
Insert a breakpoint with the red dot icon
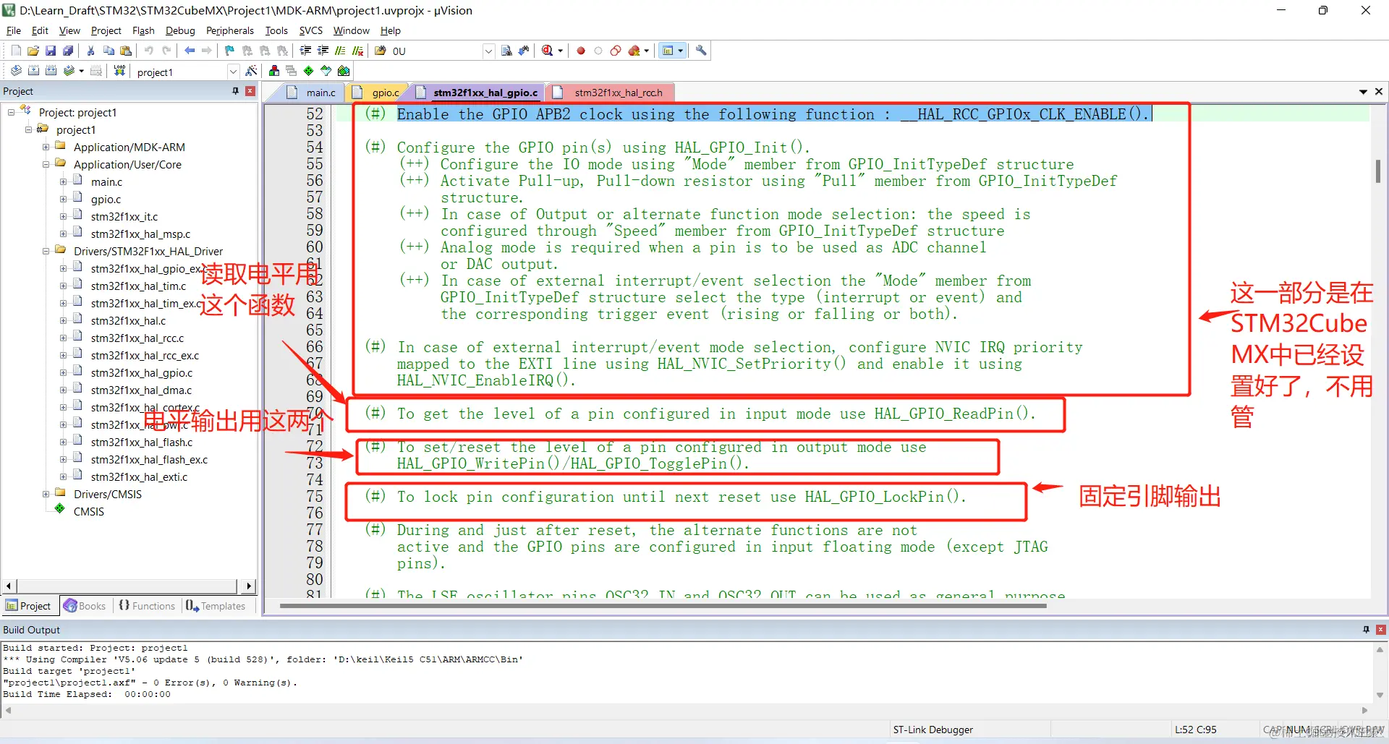[x=581, y=51]
